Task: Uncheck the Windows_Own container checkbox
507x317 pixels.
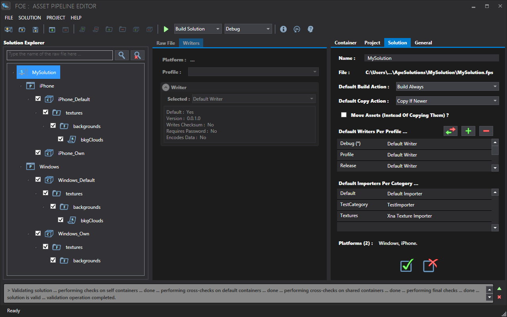Action: 38,233
